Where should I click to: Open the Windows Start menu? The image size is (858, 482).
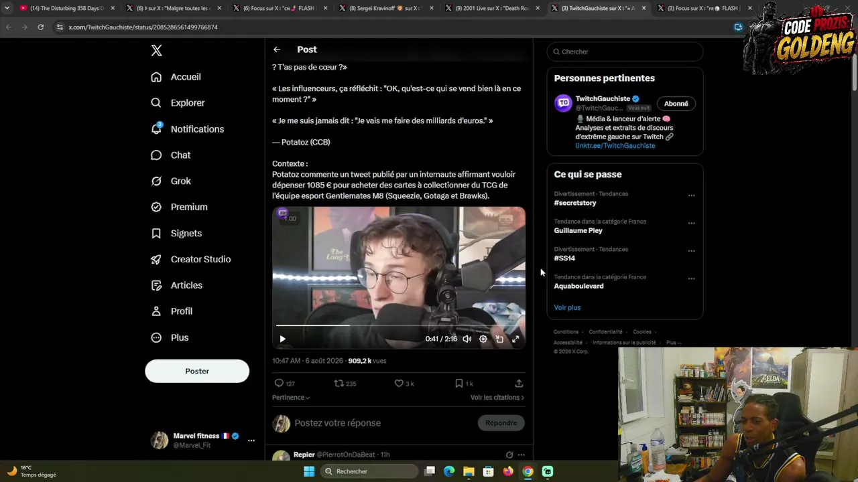coord(309,471)
